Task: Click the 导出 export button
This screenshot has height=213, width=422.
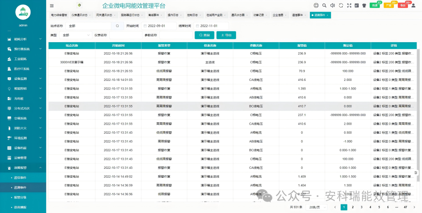Action: tap(226, 35)
